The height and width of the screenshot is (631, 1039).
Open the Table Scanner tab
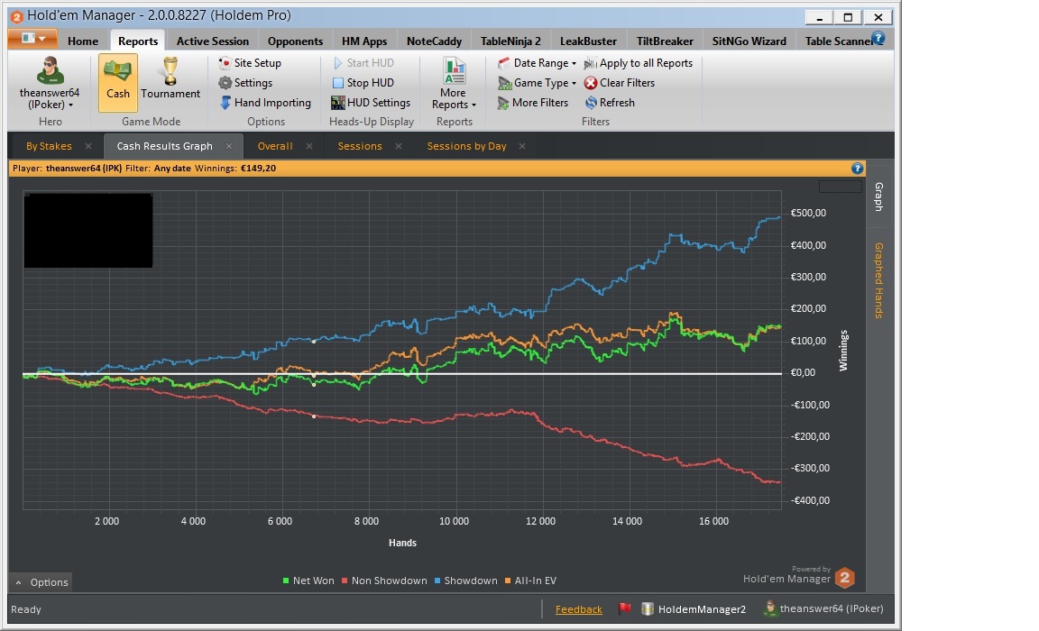coord(837,41)
